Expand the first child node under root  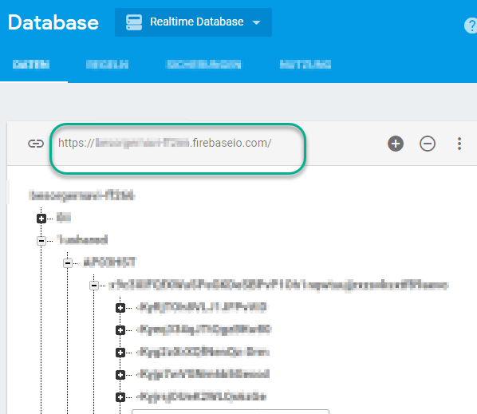click(x=41, y=219)
